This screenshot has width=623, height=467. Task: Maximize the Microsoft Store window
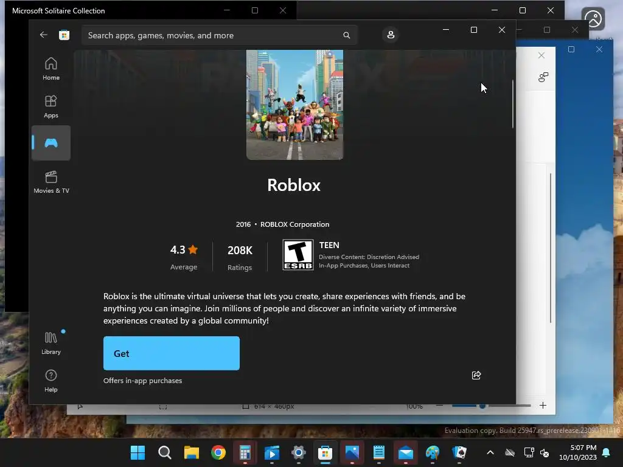point(473,30)
